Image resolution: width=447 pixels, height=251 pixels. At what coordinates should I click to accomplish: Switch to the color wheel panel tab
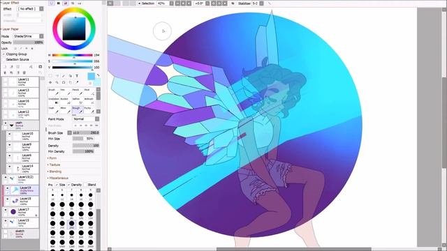(52, 3)
